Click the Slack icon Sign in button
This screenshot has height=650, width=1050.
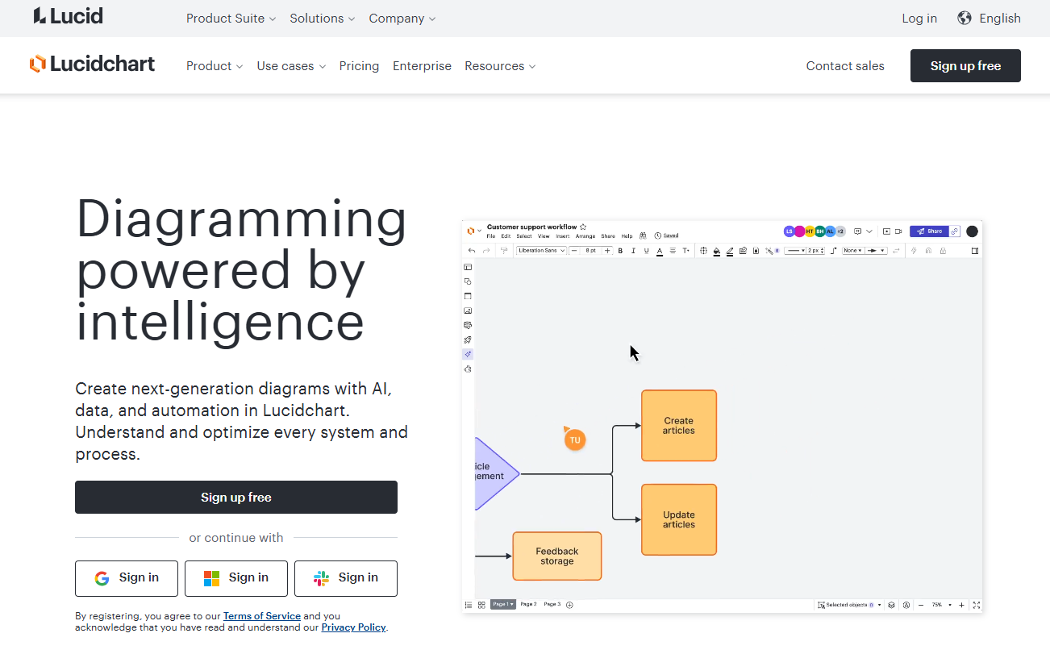pyautogui.click(x=346, y=578)
